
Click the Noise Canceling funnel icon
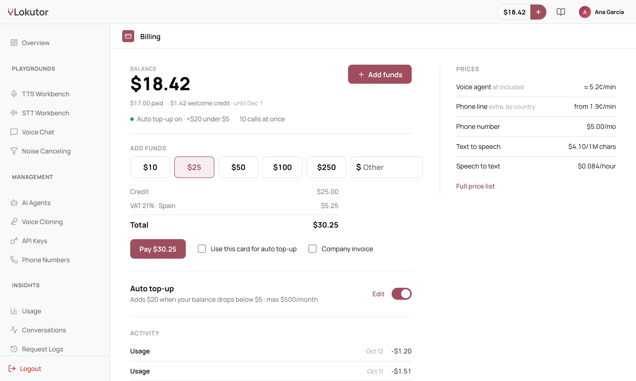coord(14,151)
